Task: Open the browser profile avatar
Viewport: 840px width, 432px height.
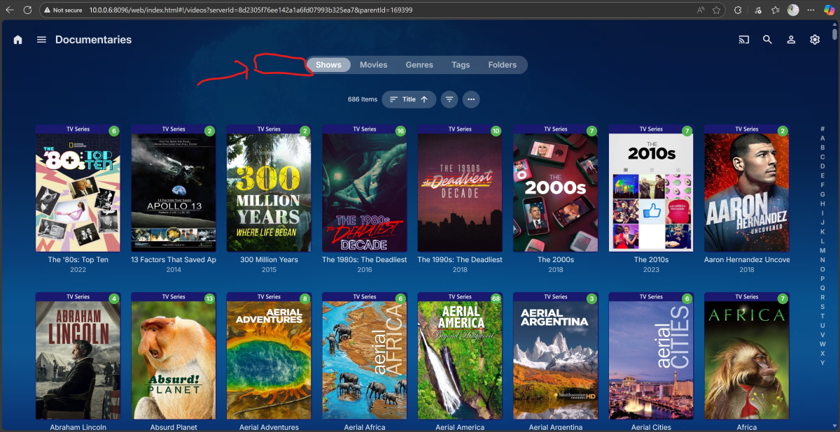Action: (x=793, y=10)
